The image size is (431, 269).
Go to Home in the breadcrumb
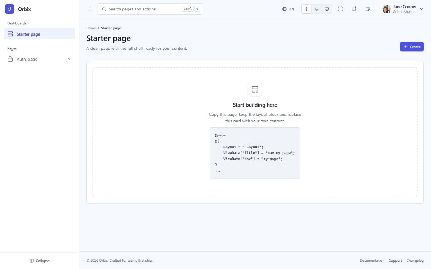(x=91, y=28)
